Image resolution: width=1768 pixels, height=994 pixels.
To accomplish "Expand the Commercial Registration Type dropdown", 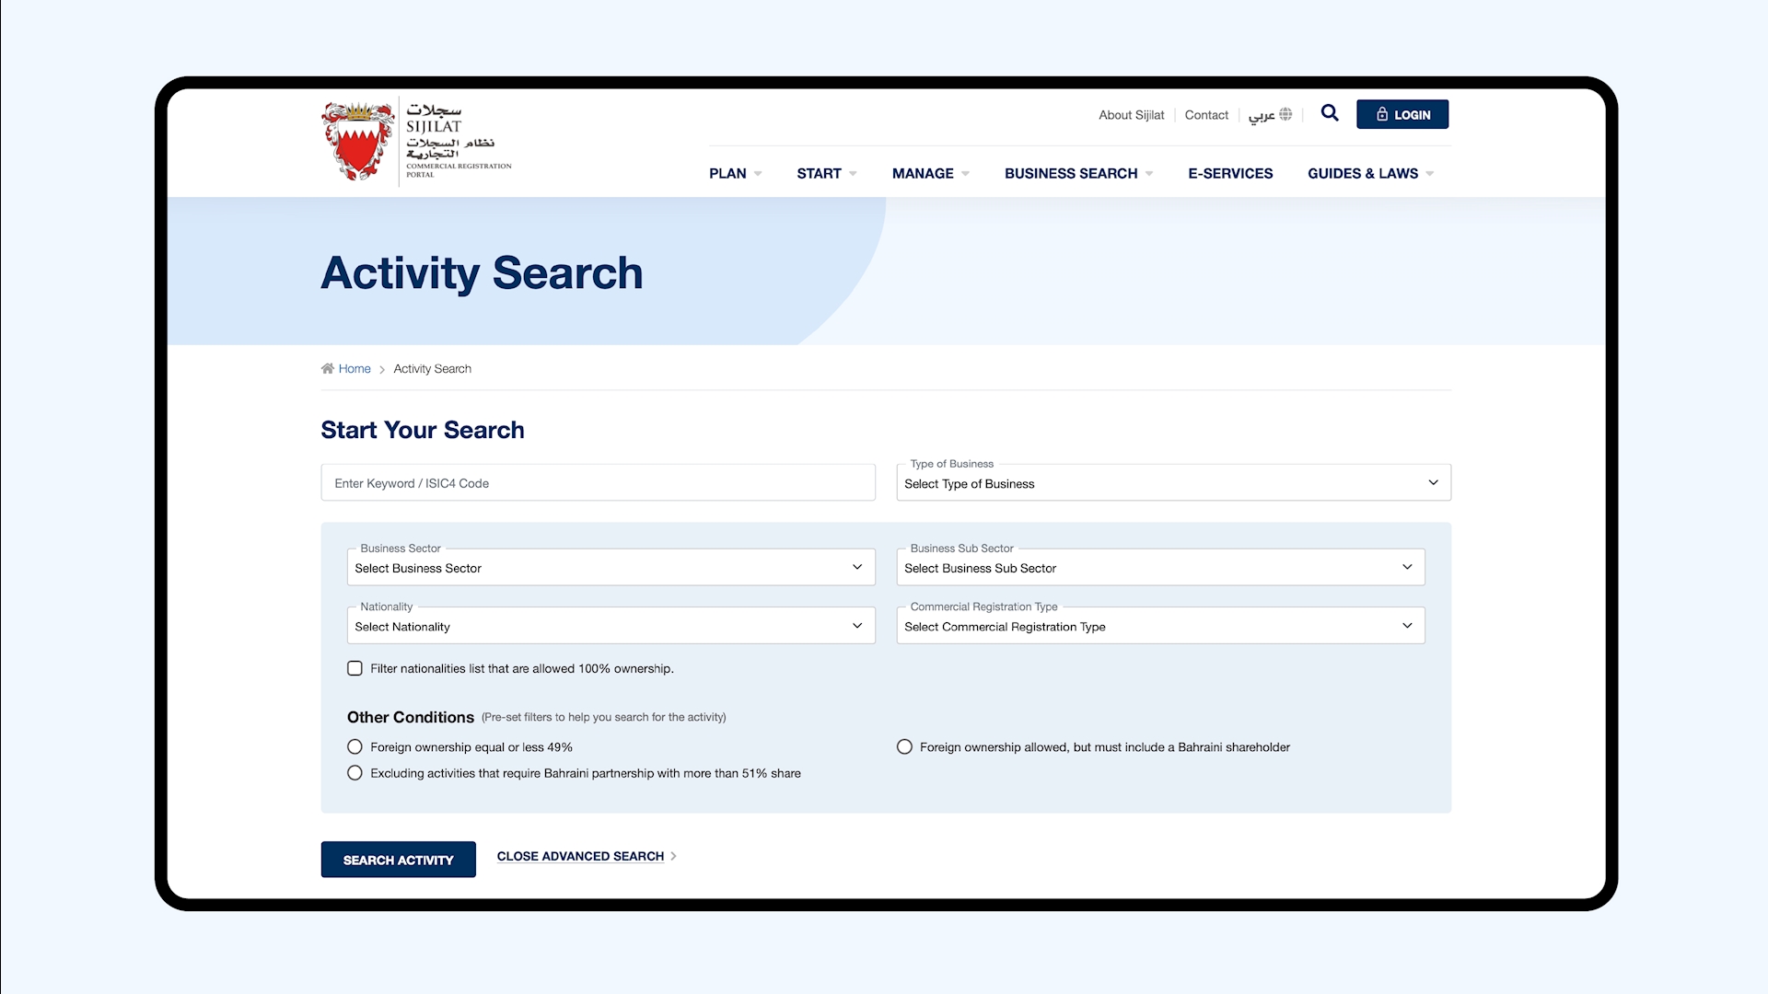I will coord(1159,626).
